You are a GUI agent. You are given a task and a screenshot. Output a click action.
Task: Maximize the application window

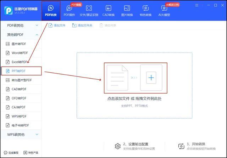216,5
